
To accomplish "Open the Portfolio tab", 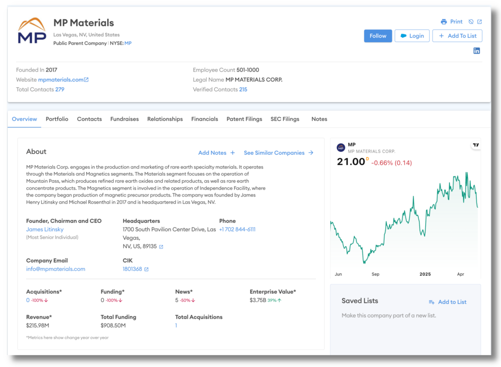I will click(x=57, y=119).
